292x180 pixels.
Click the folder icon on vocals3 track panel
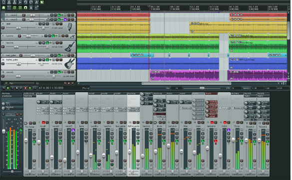coord(48,19)
